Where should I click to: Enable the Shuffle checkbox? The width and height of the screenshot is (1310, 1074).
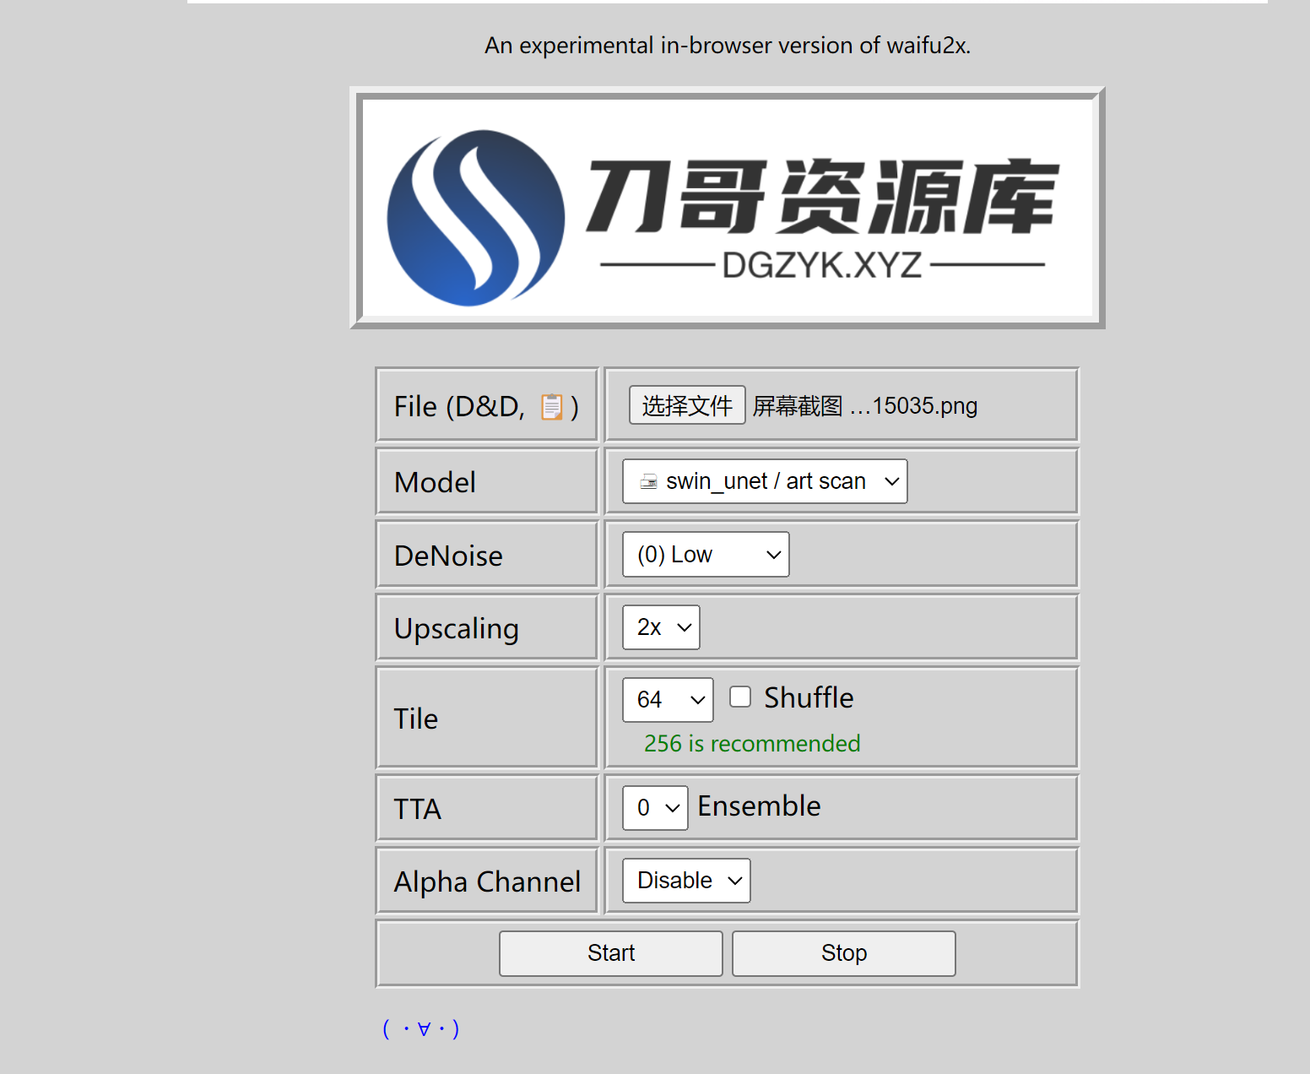[x=740, y=697]
